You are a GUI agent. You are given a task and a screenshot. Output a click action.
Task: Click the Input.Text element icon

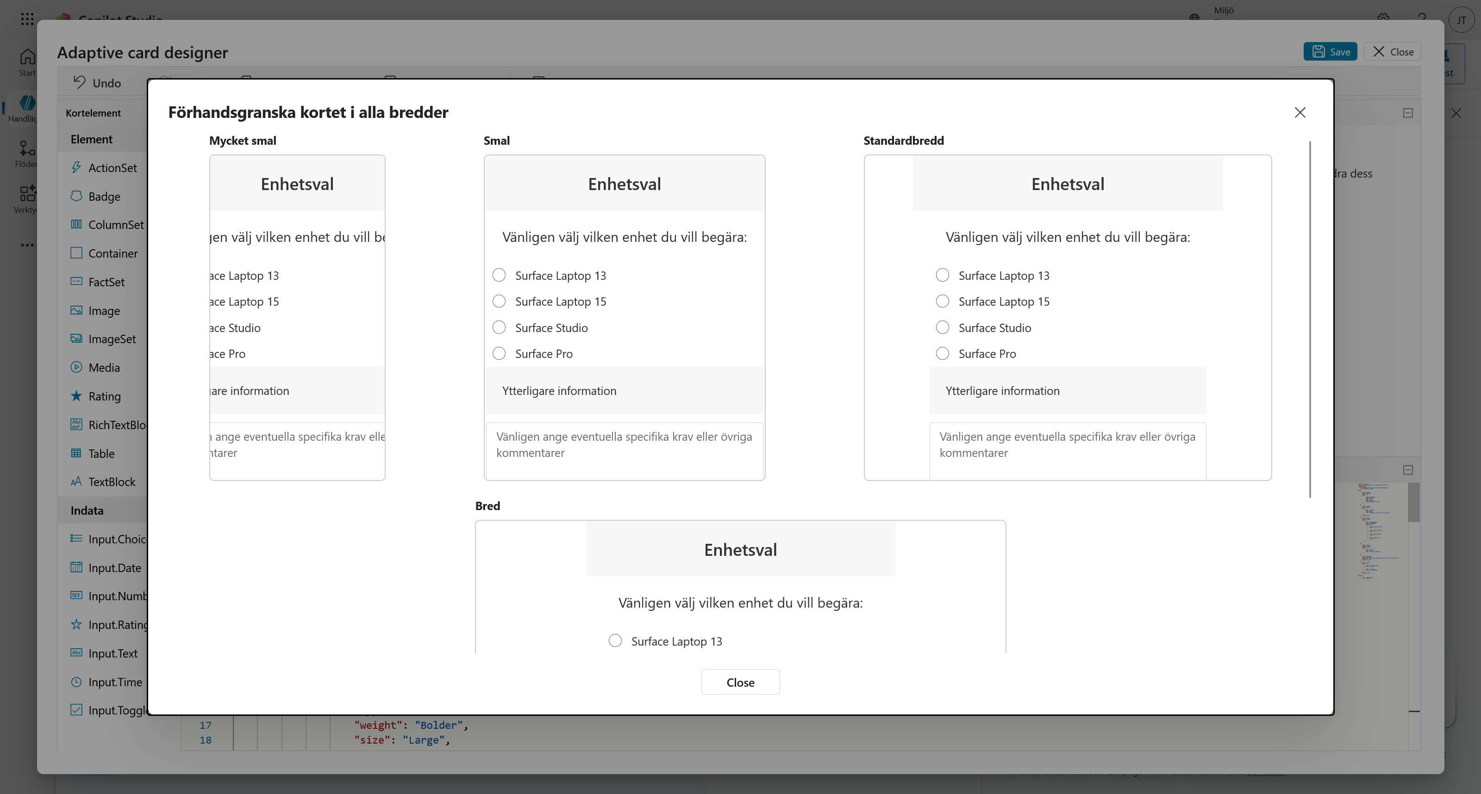click(x=76, y=653)
